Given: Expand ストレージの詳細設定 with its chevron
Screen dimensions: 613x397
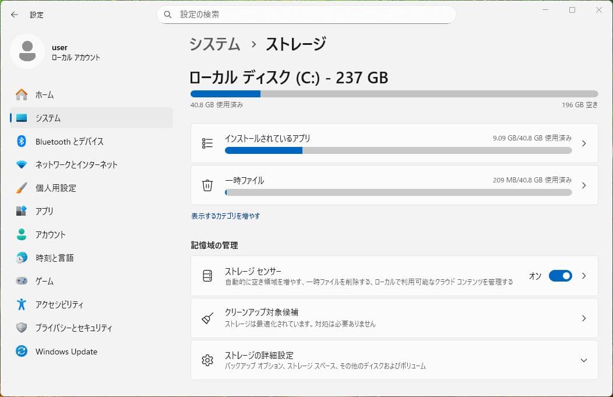Looking at the screenshot, I should click(584, 361).
